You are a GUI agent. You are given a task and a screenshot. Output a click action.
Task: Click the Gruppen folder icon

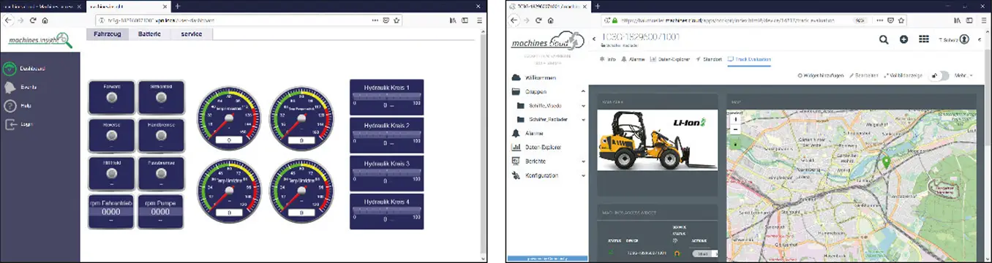pyautogui.click(x=516, y=92)
